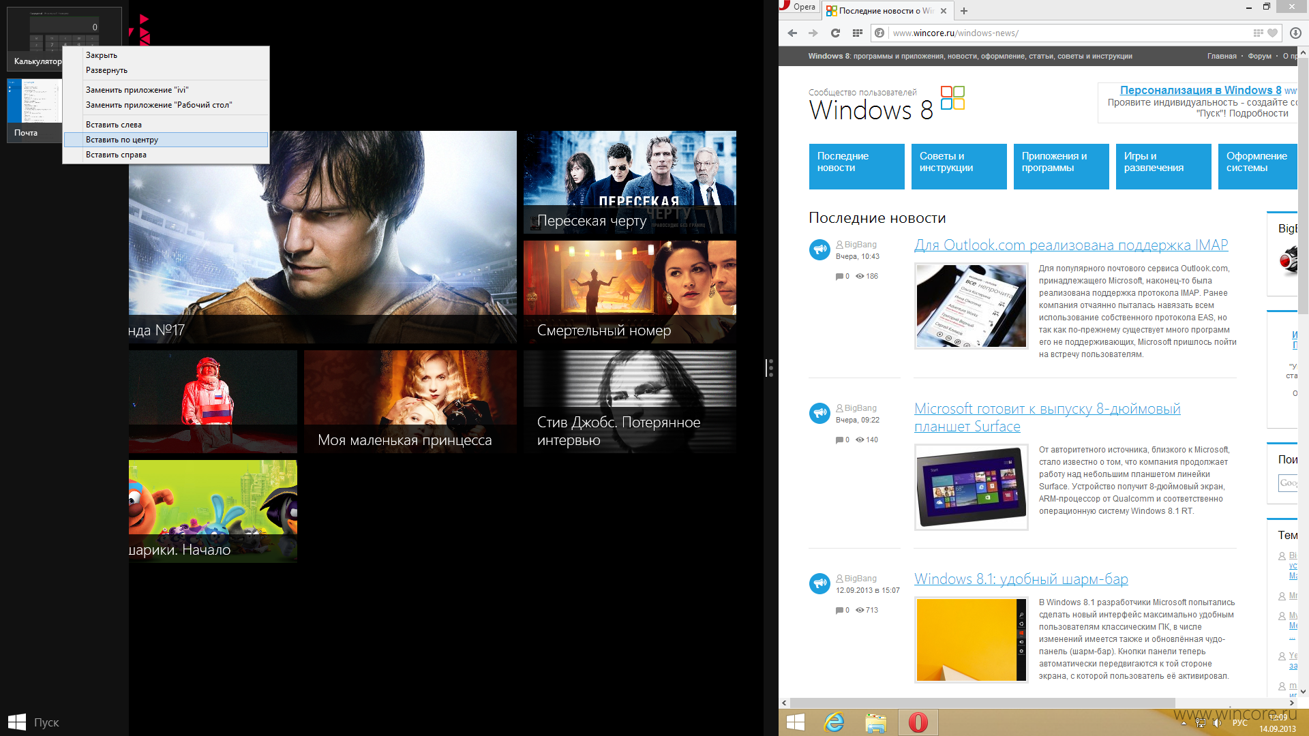Launch Internet Explorer from taskbar
Image resolution: width=1309 pixels, height=736 pixels.
(834, 722)
